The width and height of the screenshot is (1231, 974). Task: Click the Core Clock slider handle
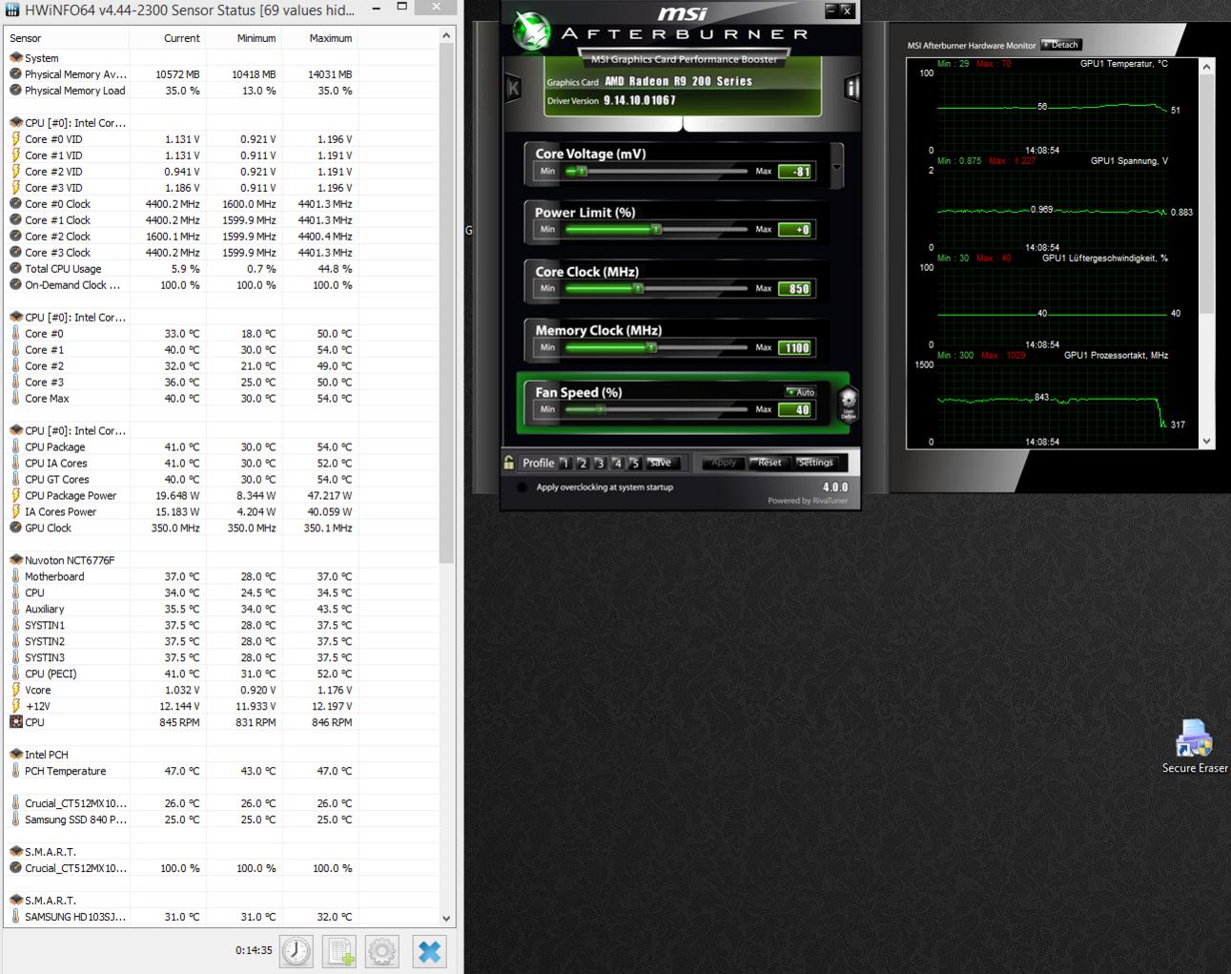pos(638,288)
